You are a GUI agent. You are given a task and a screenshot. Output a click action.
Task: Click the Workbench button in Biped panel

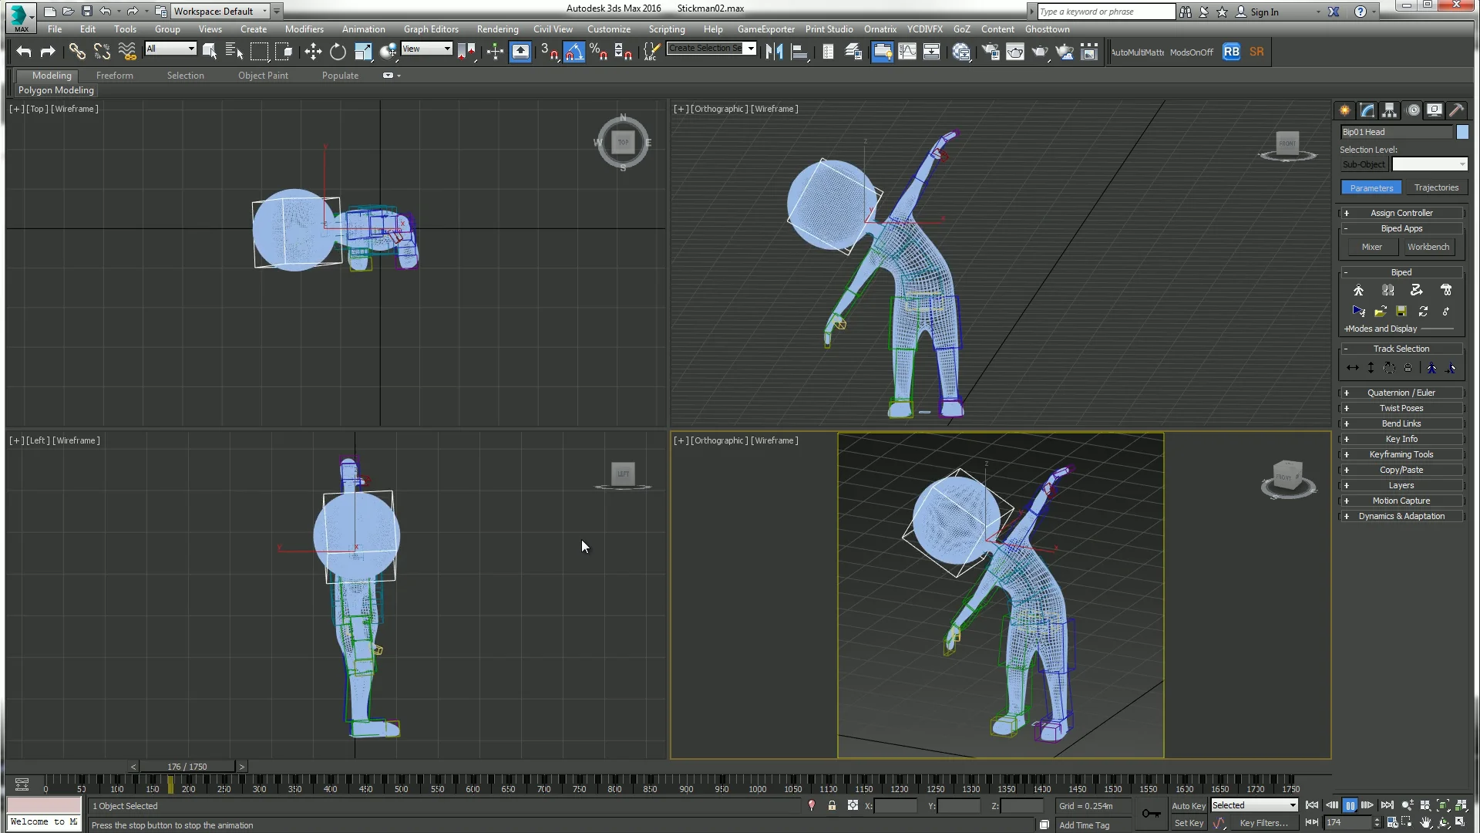[x=1429, y=247]
